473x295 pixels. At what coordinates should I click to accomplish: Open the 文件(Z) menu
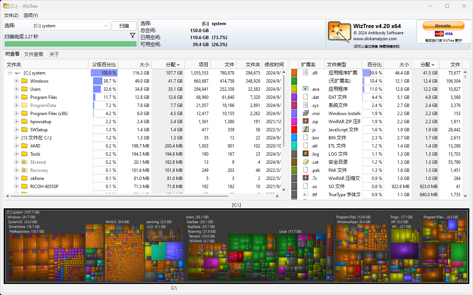coord(11,15)
